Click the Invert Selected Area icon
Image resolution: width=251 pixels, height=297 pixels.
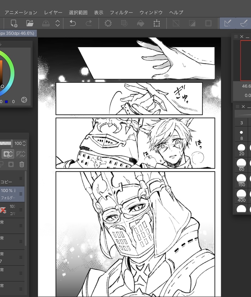point(192,23)
